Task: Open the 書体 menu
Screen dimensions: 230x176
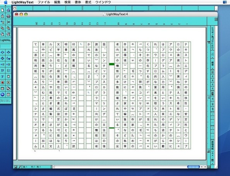Action: 78,2
